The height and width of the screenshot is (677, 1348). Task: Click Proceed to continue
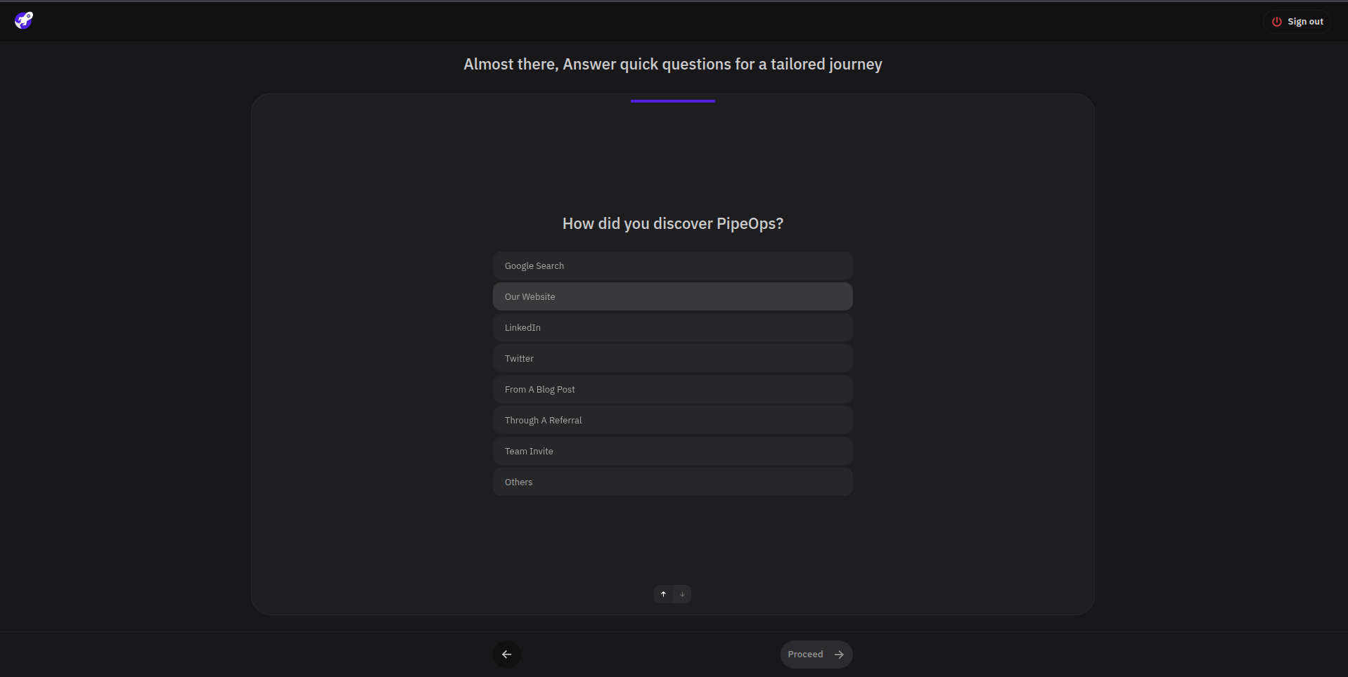[x=816, y=655]
